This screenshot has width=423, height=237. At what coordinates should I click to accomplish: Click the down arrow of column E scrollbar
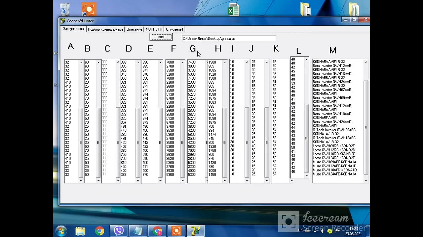click(x=160, y=181)
